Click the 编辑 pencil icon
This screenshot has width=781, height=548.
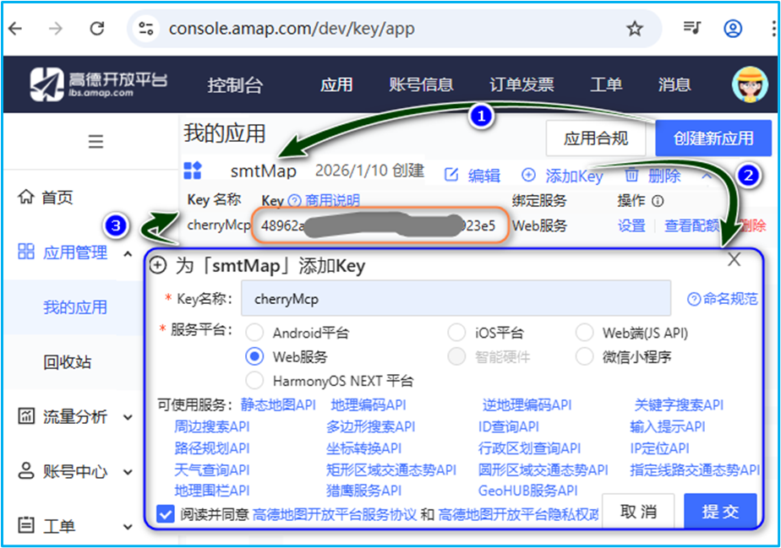coord(451,175)
